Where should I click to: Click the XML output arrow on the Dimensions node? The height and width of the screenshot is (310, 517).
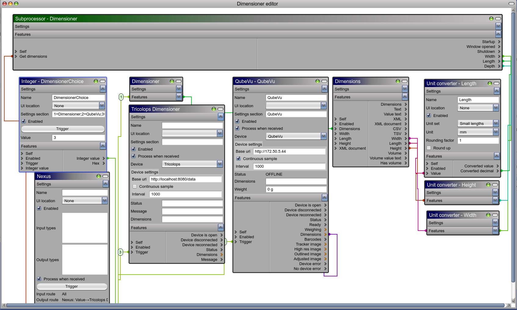pos(406,119)
